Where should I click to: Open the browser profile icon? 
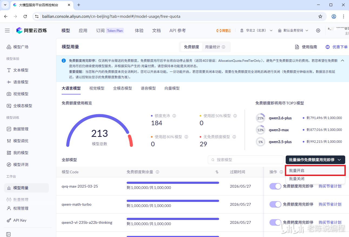(334, 16)
